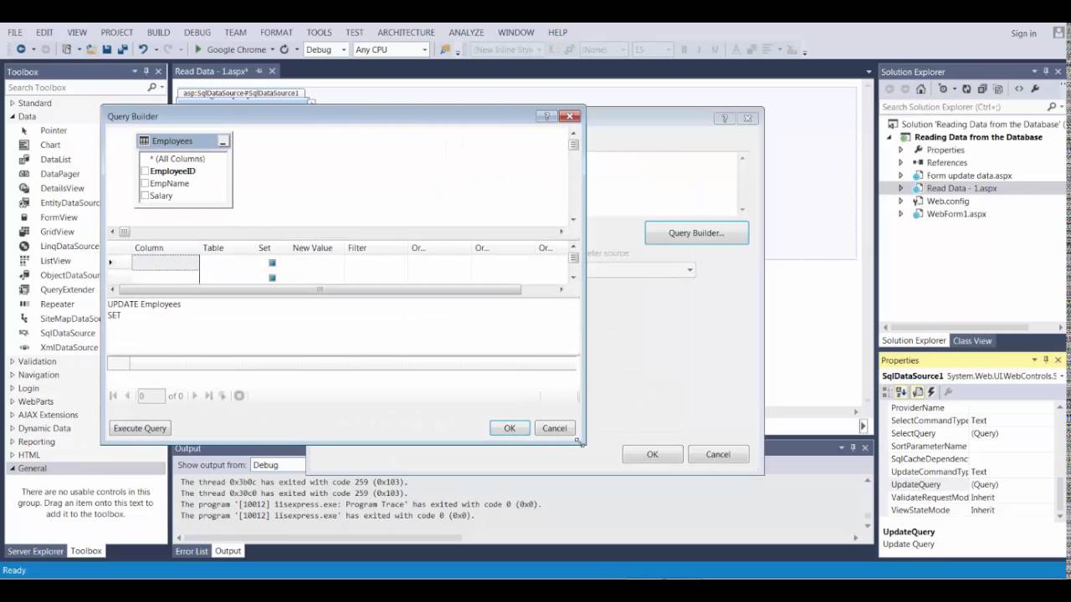This screenshot has width=1071, height=602.
Task: Click the browser refresh icon beside Google Chrome
Action: tap(284, 49)
